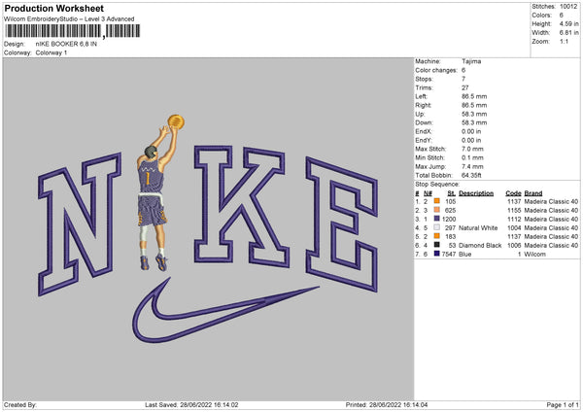Click the purple swatch in stop 3
The image size is (583, 412).
click(x=437, y=219)
